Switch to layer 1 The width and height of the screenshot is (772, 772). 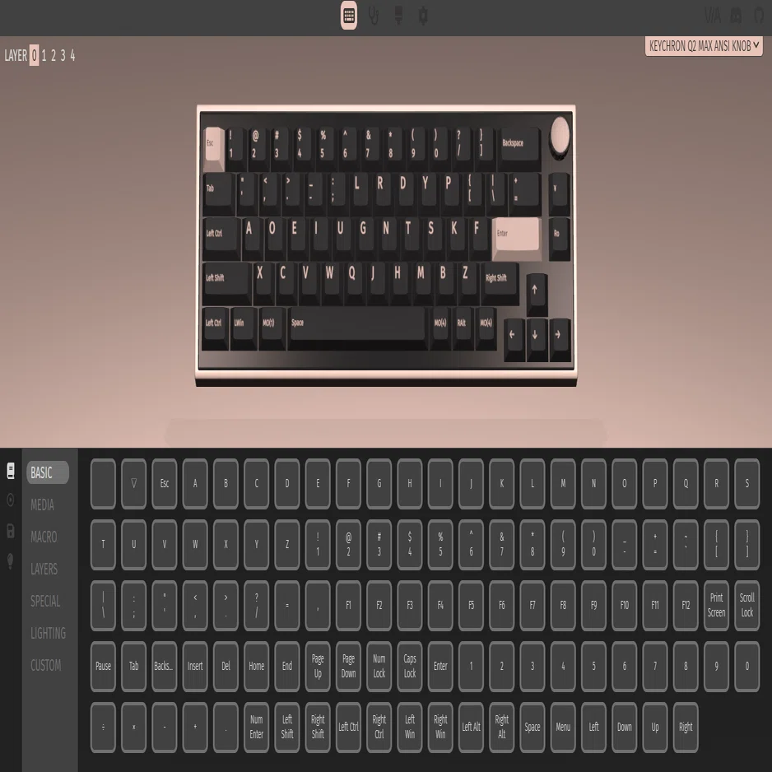click(x=44, y=55)
